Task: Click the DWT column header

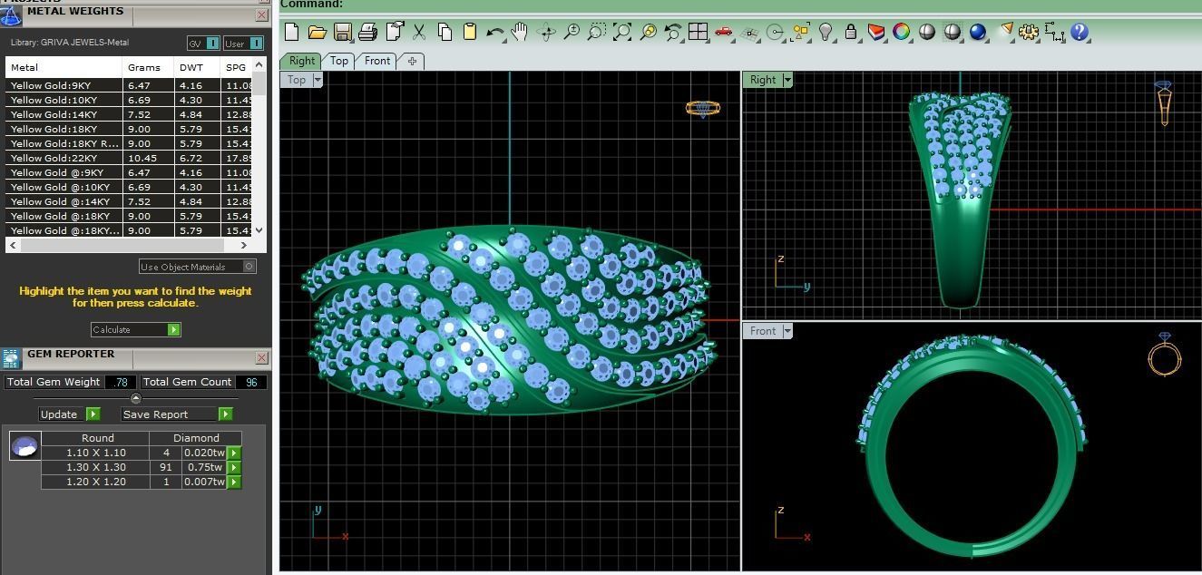Action: [x=195, y=67]
